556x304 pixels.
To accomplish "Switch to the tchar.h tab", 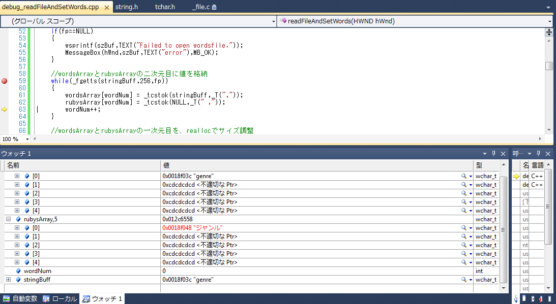I will click(165, 8).
